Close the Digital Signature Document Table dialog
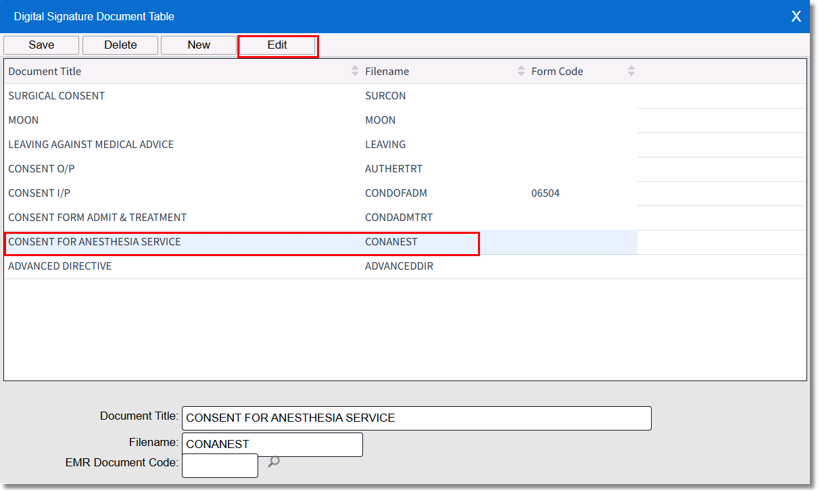818x492 pixels. (796, 16)
